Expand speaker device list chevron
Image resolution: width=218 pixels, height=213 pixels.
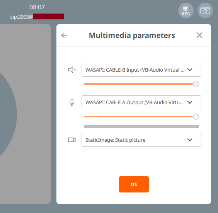[x=190, y=70]
